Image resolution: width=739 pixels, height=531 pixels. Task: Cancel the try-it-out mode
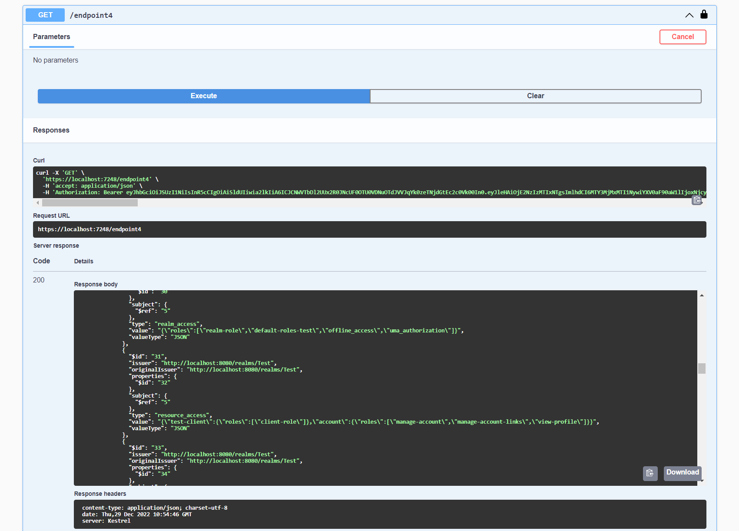[x=683, y=37]
